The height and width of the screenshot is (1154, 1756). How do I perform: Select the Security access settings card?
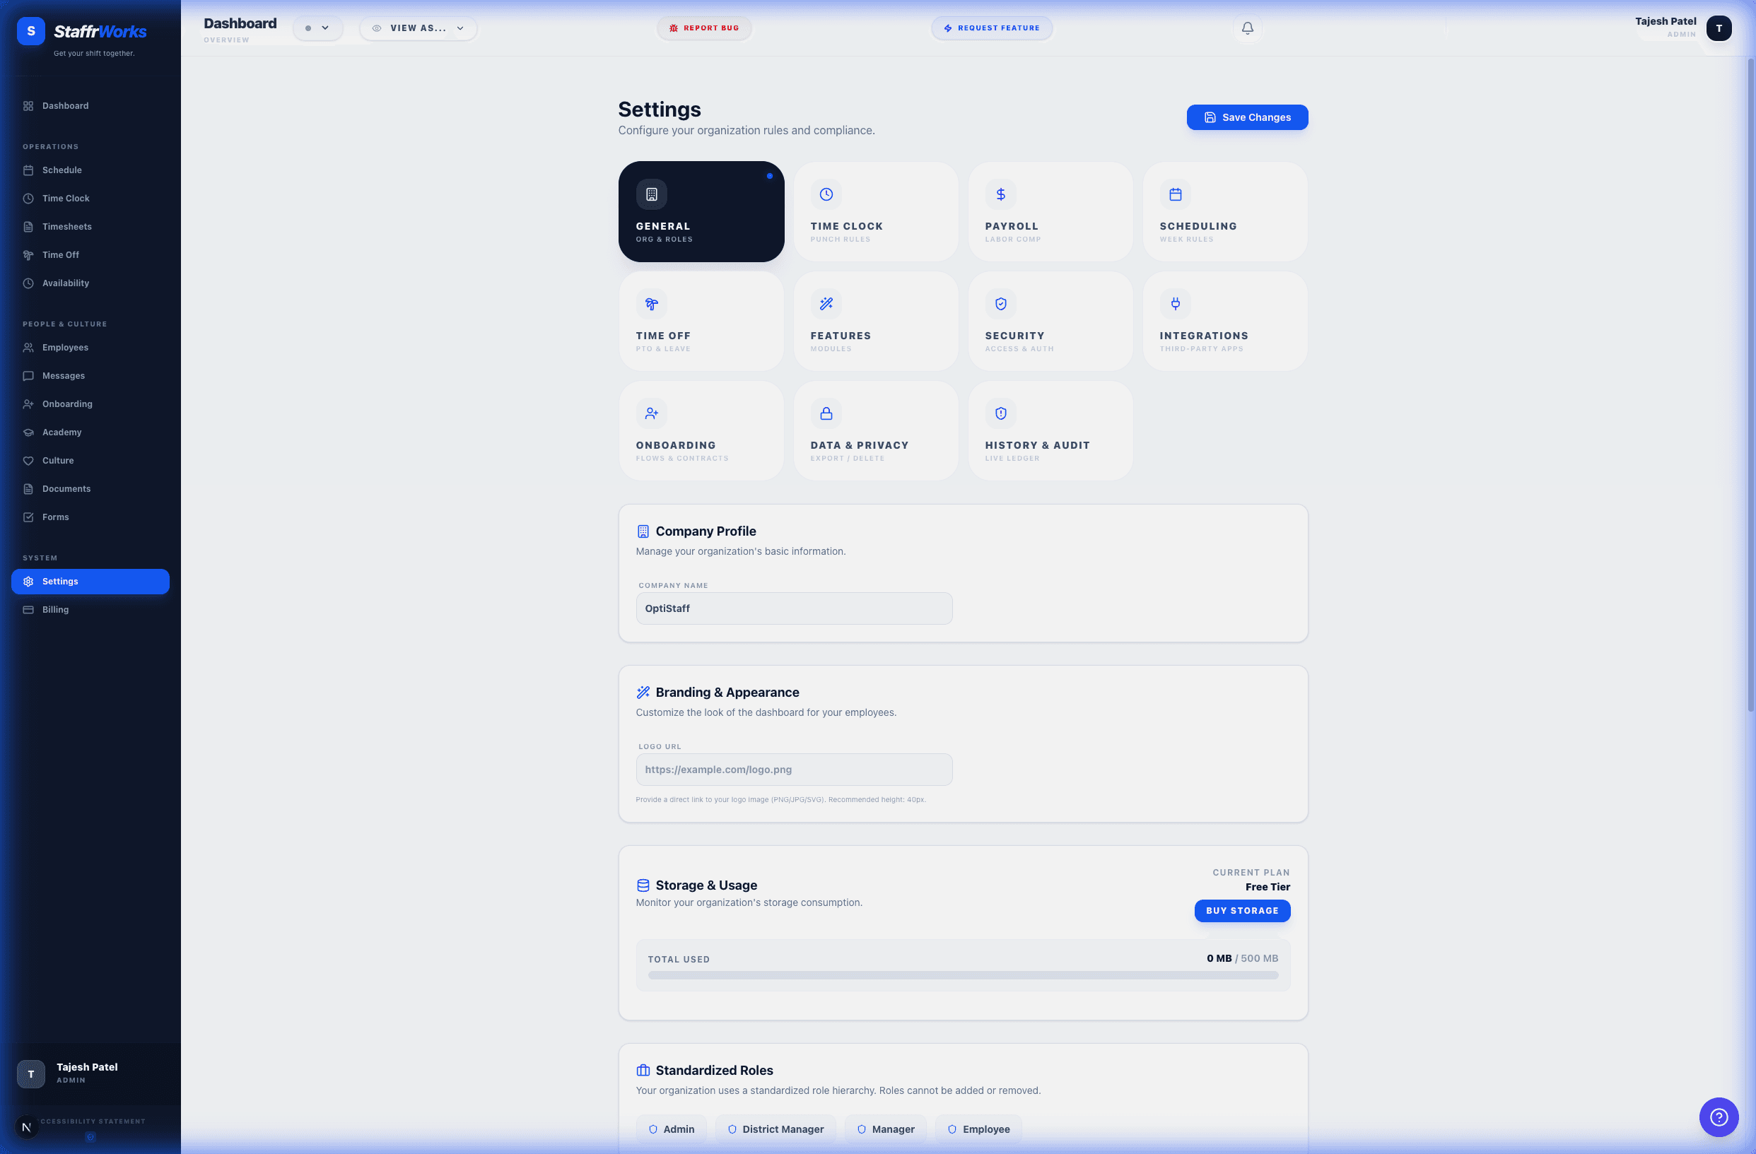(1050, 321)
